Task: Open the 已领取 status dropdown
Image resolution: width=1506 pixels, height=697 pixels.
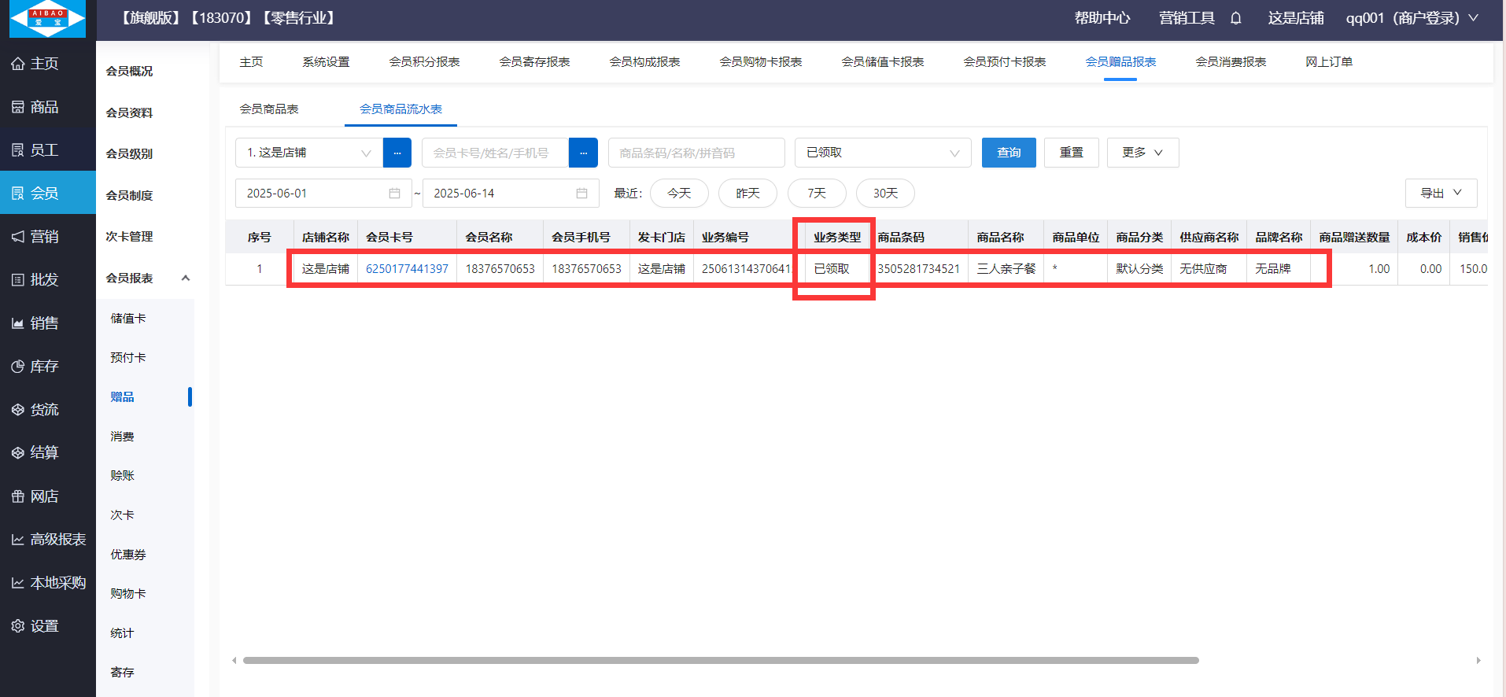Action: click(882, 153)
